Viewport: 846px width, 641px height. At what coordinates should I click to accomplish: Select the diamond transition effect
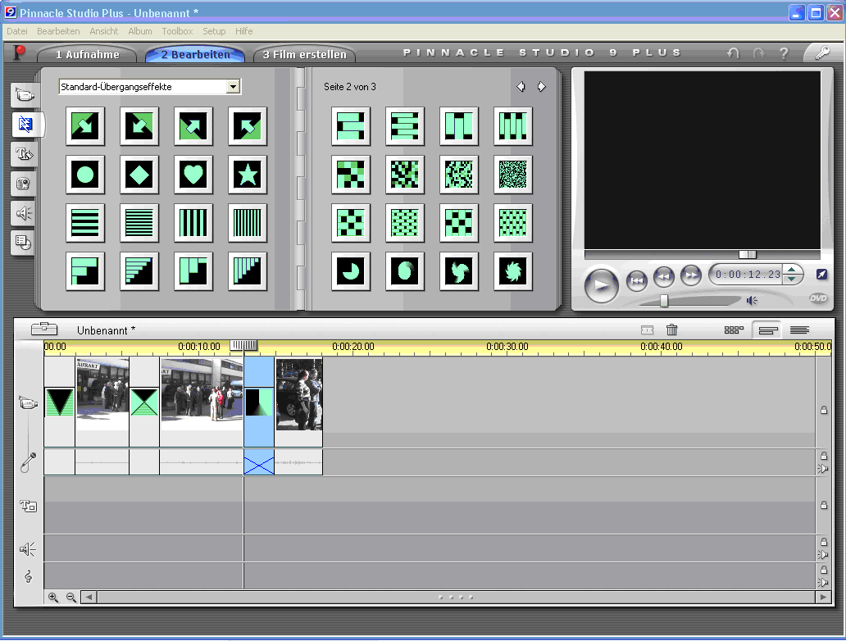tap(139, 175)
